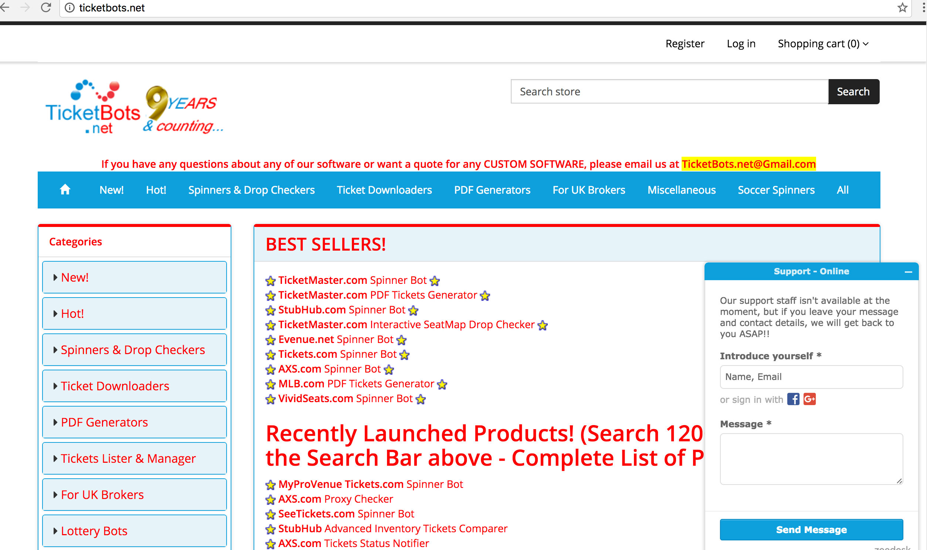This screenshot has width=927, height=550.
Task: Expand the Hot! category in sidebar
Action: point(135,313)
